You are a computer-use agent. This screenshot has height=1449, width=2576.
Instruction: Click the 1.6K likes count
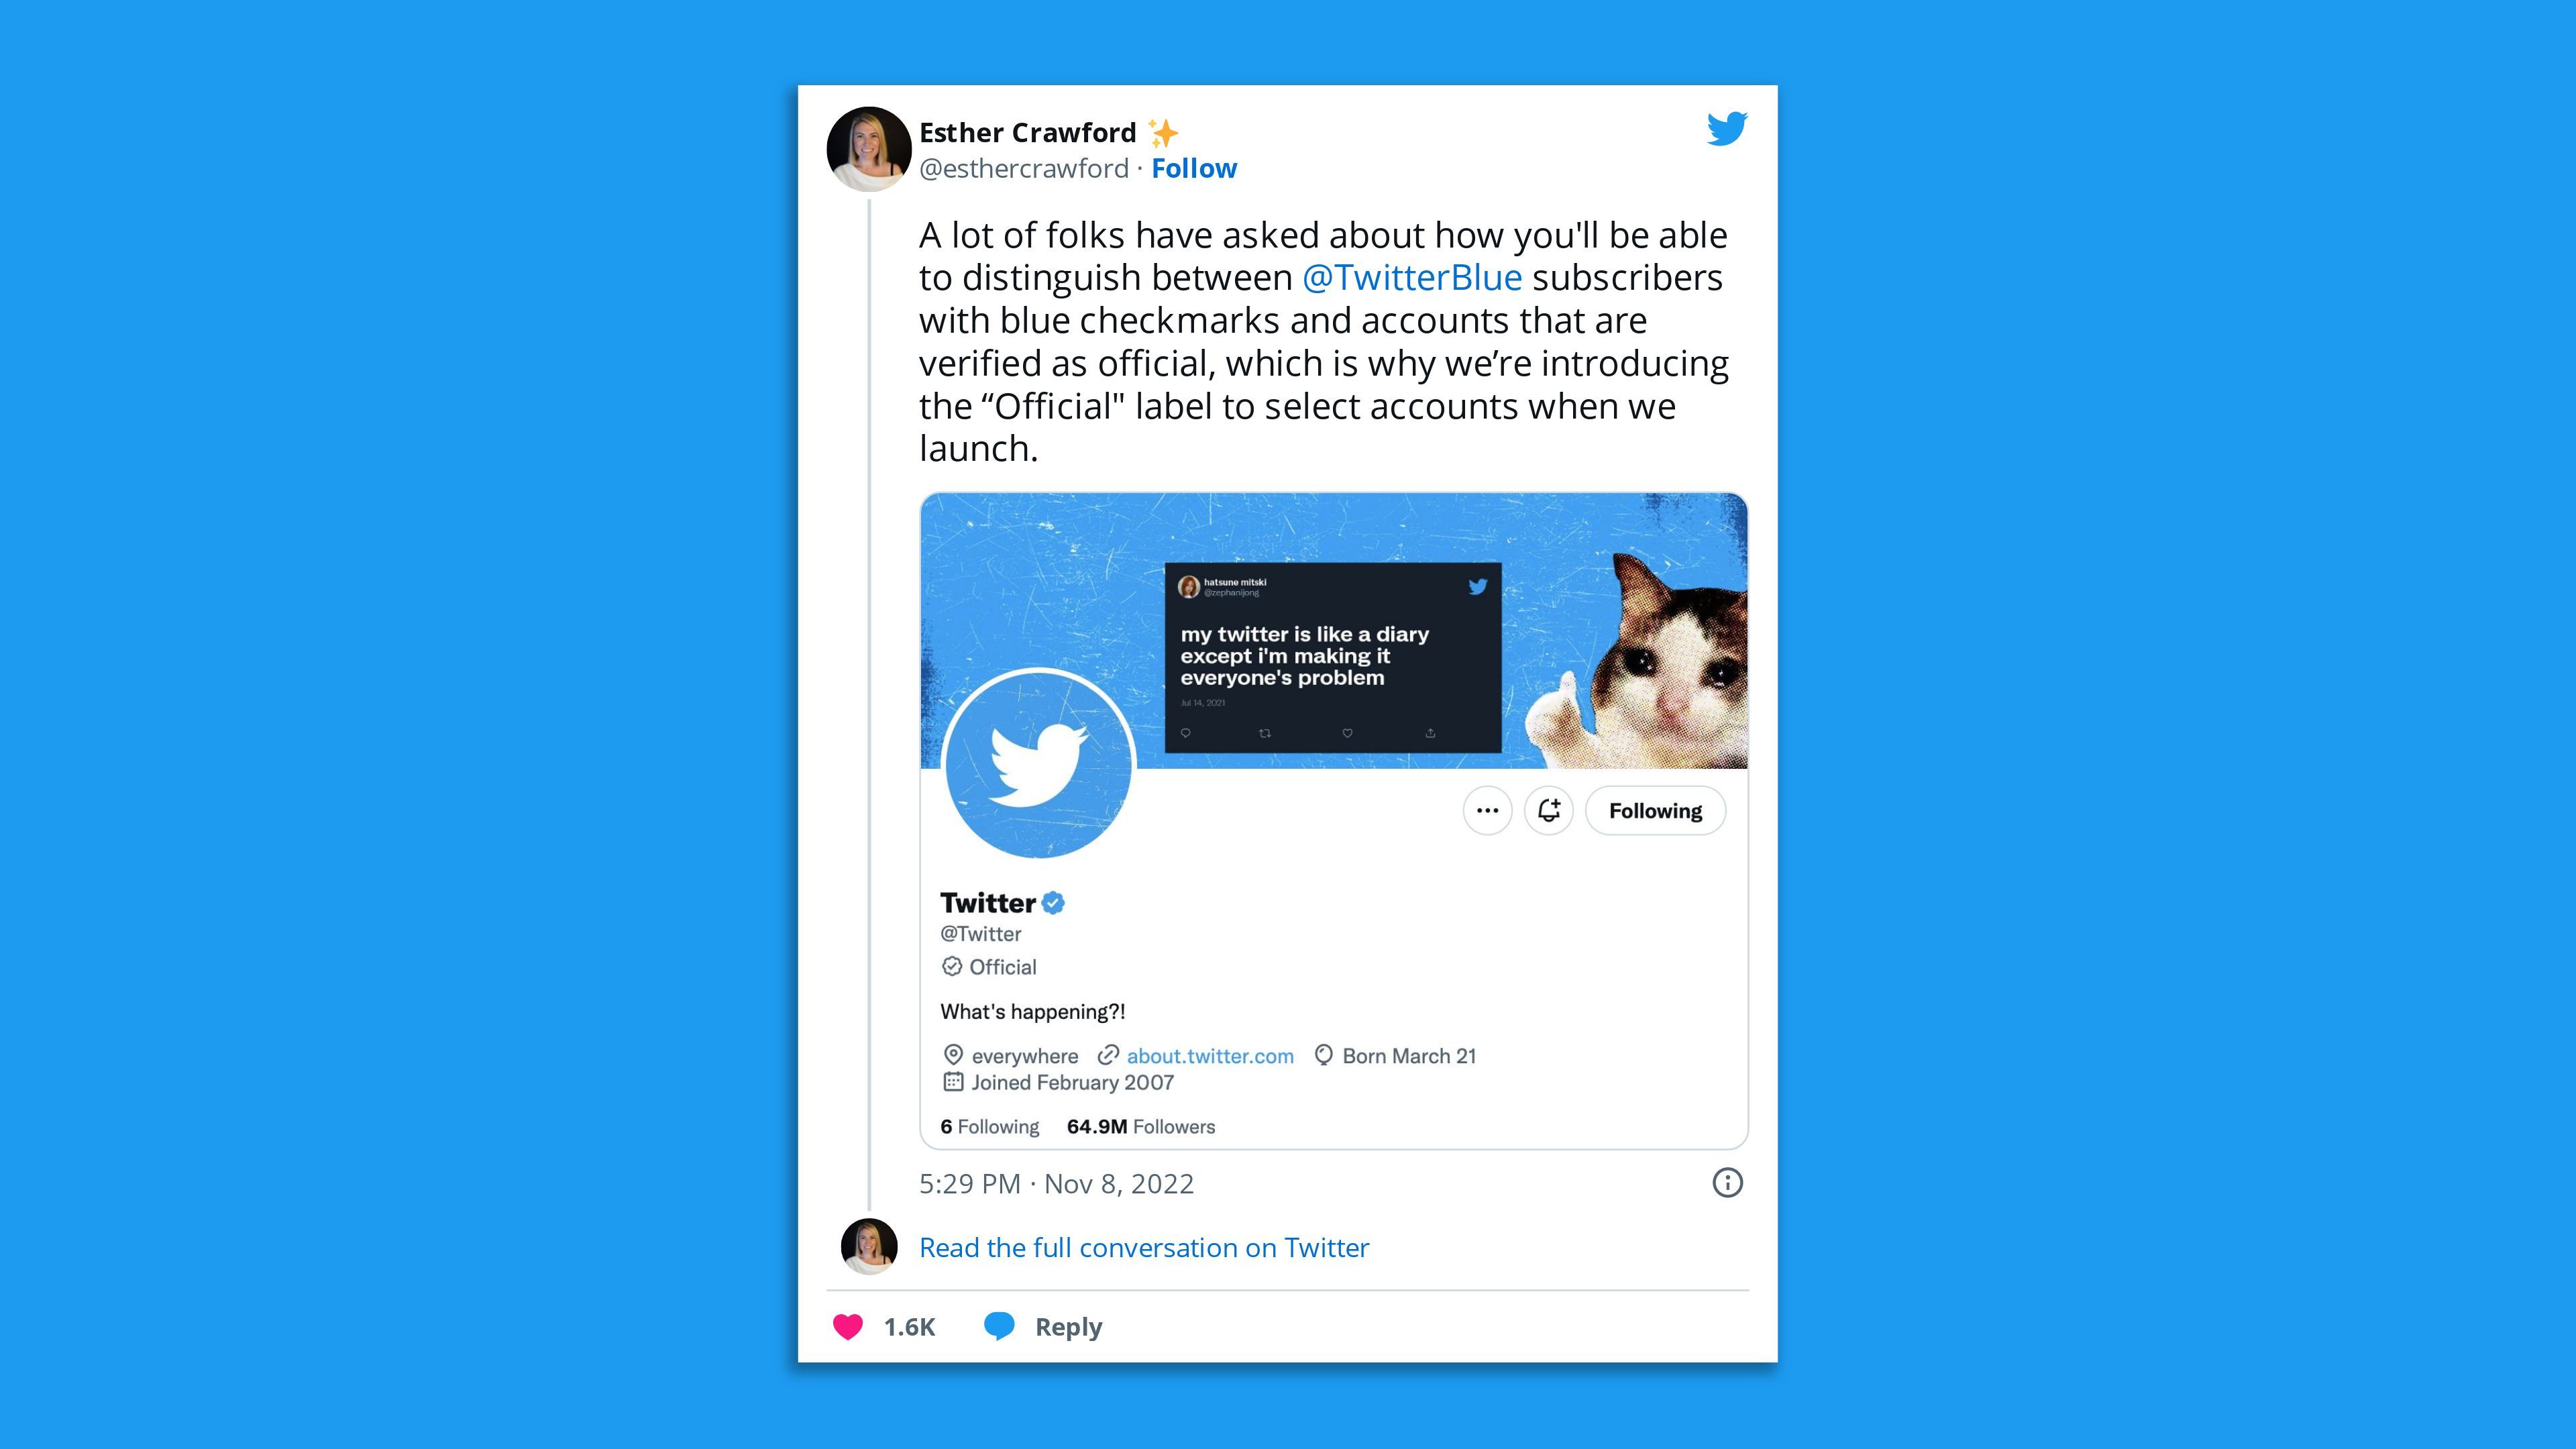pyautogui.click(x=911, y=1325)
